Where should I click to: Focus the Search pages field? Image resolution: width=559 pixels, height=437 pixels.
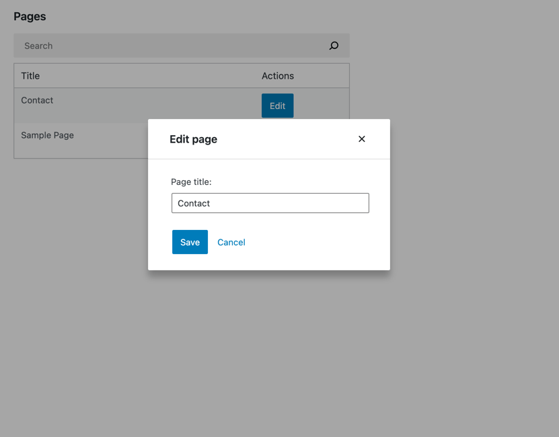pyautogui.click(x=182, y=46)
